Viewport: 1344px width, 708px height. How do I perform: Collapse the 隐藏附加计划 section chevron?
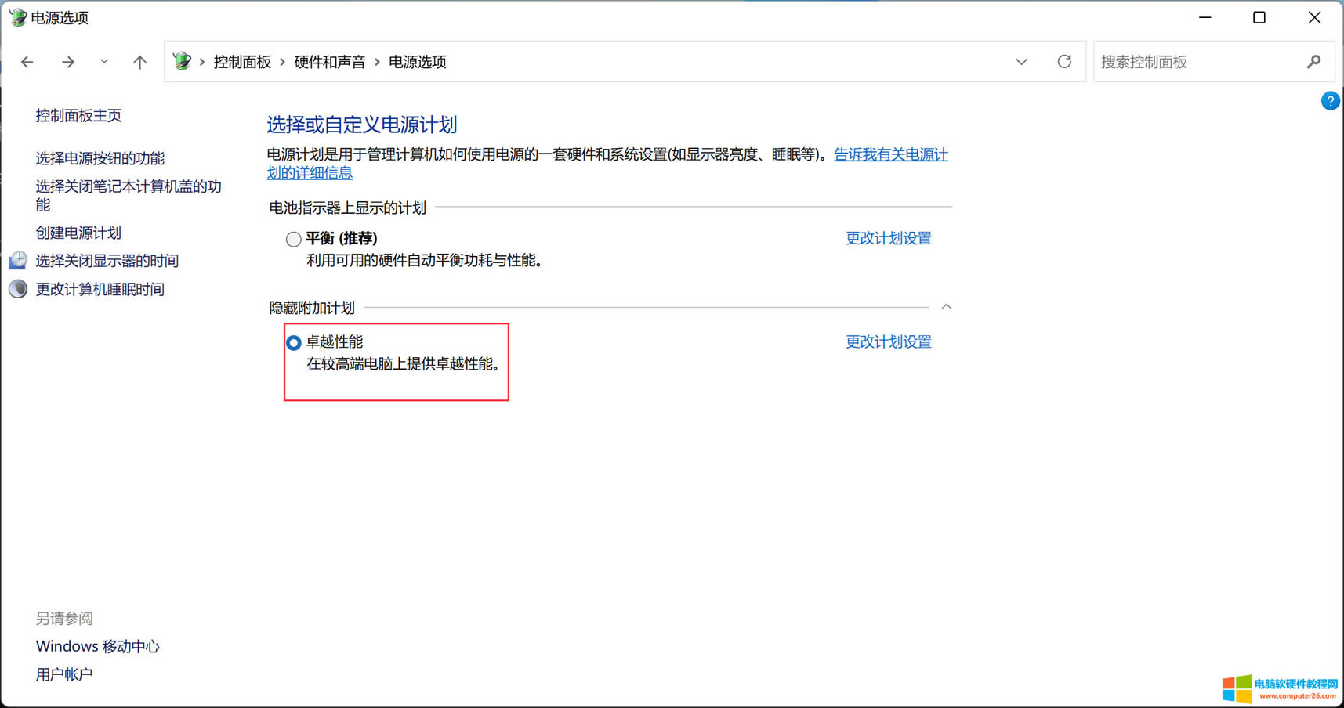[946, 307]
